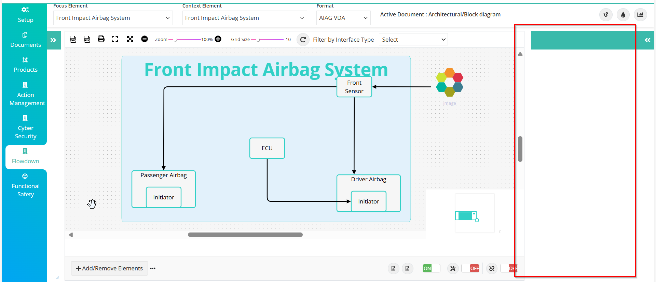This screenshot has width=656, height=282.
Task: Click the broken link icon button
Action: pos(492,268)
